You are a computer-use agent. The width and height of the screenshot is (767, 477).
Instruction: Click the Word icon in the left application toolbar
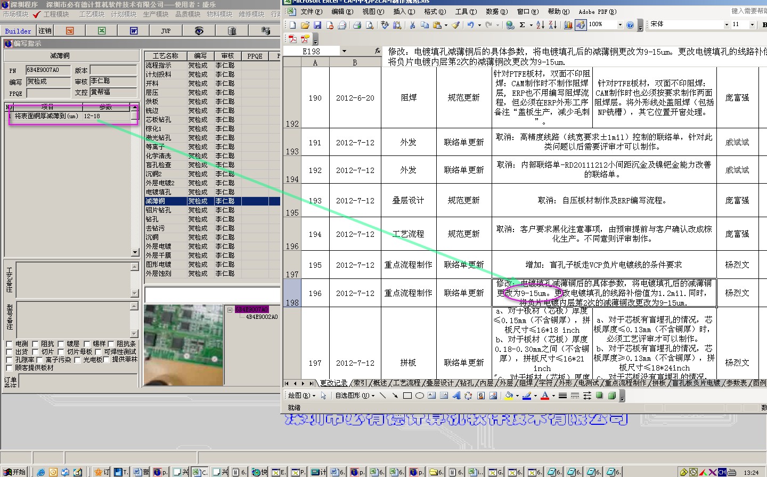(134, 31)
